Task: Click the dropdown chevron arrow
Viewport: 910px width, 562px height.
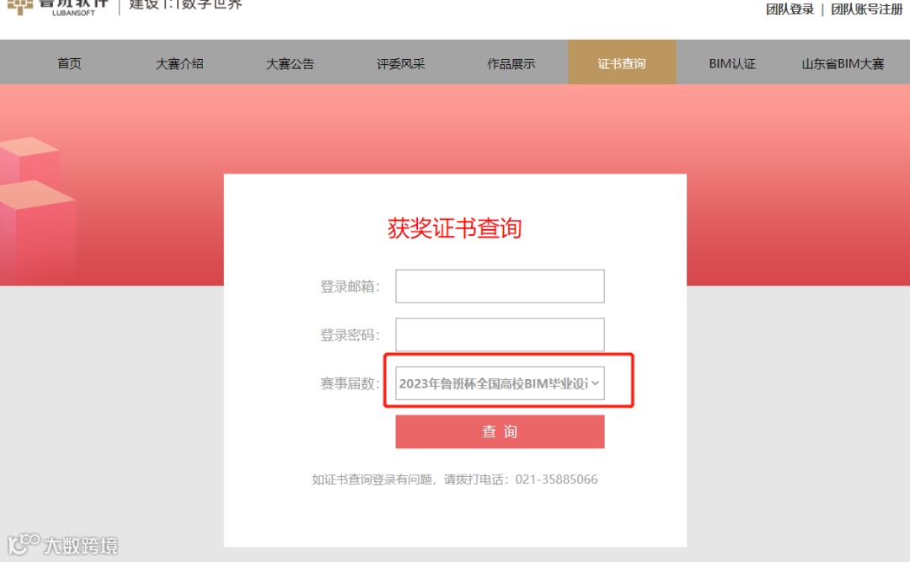Action: tap(595, 383)
